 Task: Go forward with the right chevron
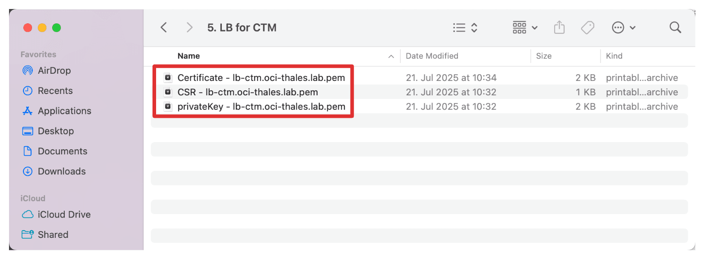(x=189, y=28)
